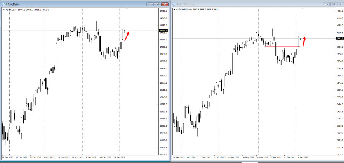The width and height of the screenshot is (344, 163).
Task: Click 3225.0 on the STOXX50 price scale
Action: click(340, 140)
